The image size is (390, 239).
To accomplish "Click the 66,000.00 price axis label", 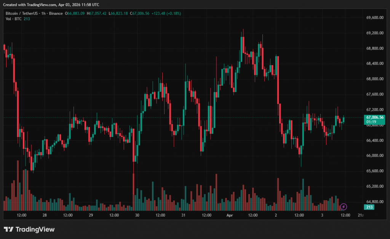I will coord(374,156).
